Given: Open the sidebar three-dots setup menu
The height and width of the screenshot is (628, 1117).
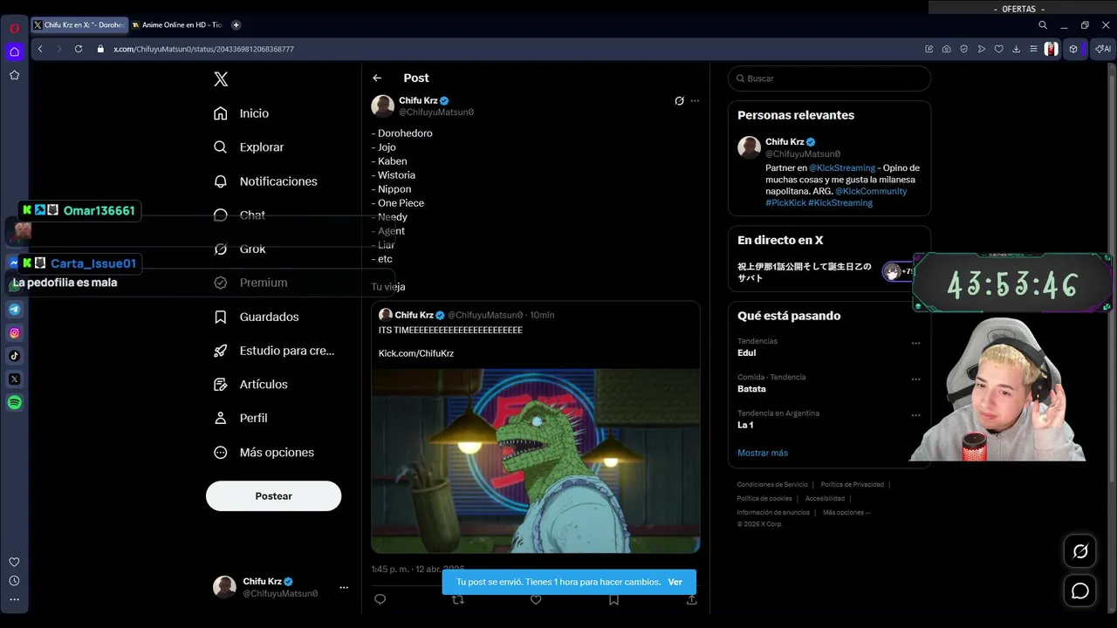Looking at the screenshot, I should tap(14, 599).
